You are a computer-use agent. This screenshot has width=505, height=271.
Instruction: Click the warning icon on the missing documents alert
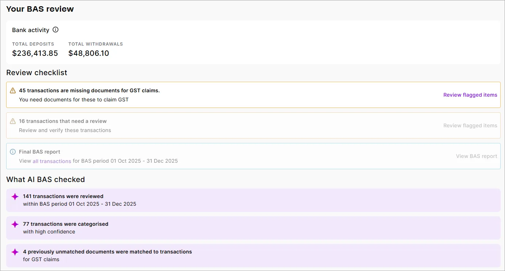[12, 90]
